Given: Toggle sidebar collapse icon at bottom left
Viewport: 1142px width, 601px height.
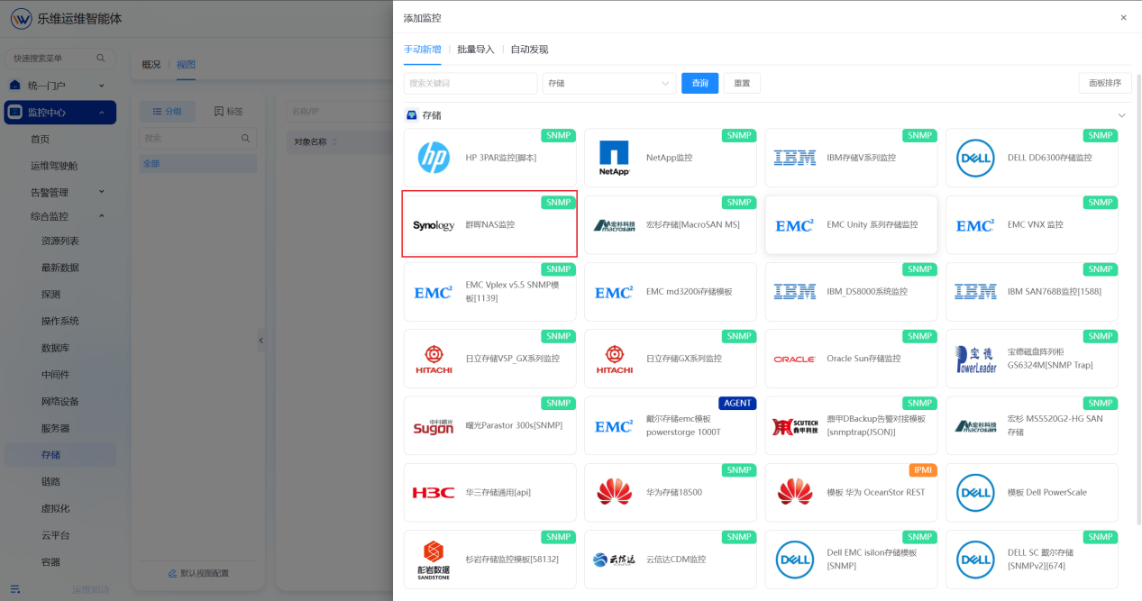Looking at the screenshot, I should (15, 589).
